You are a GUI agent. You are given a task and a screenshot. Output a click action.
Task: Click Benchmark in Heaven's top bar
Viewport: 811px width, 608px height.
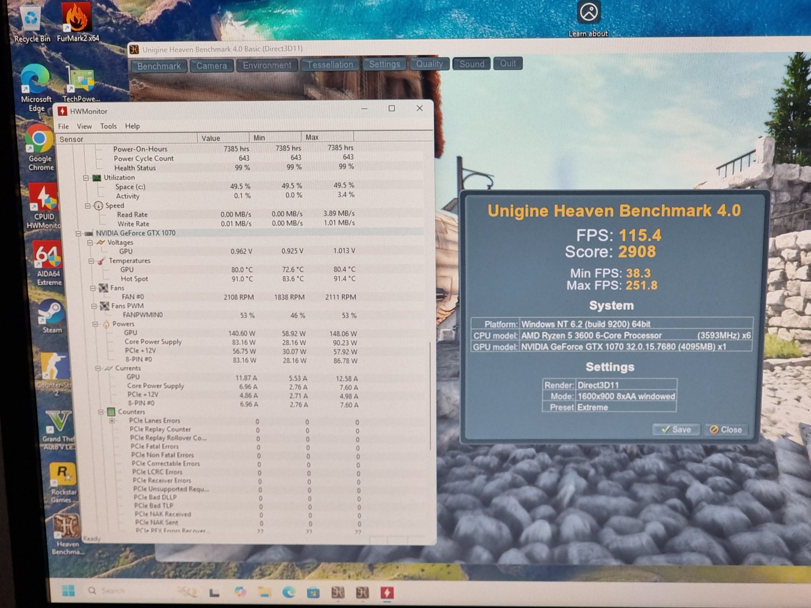(x=159, y=66)
